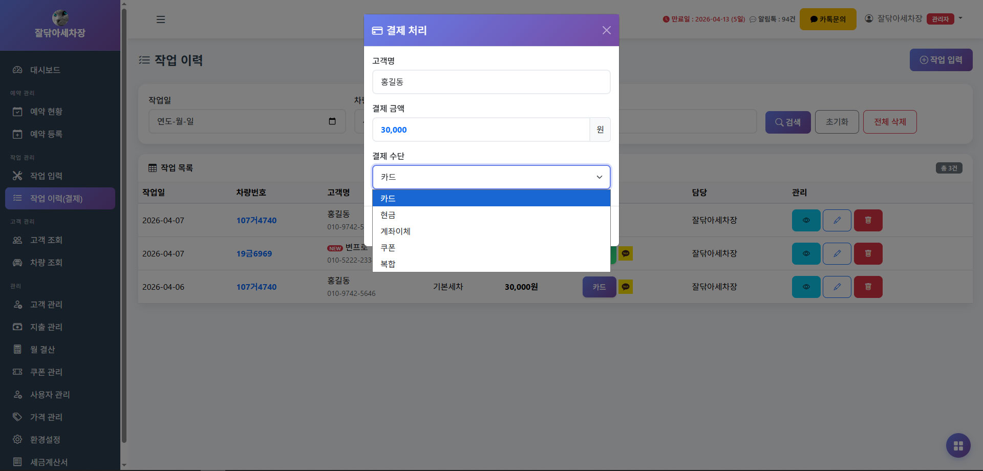Click the hamburger menu icon

tap(161, 19)
